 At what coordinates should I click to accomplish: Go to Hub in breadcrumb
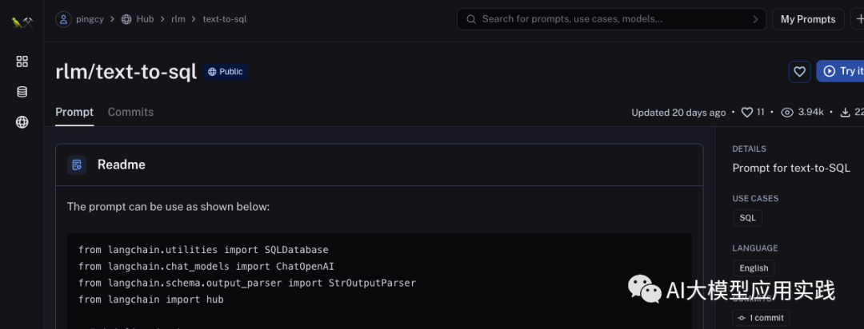(145, 19)
